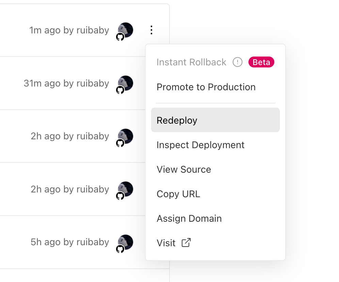
Task: Choose Promote to Production
Action: point(206,87)
